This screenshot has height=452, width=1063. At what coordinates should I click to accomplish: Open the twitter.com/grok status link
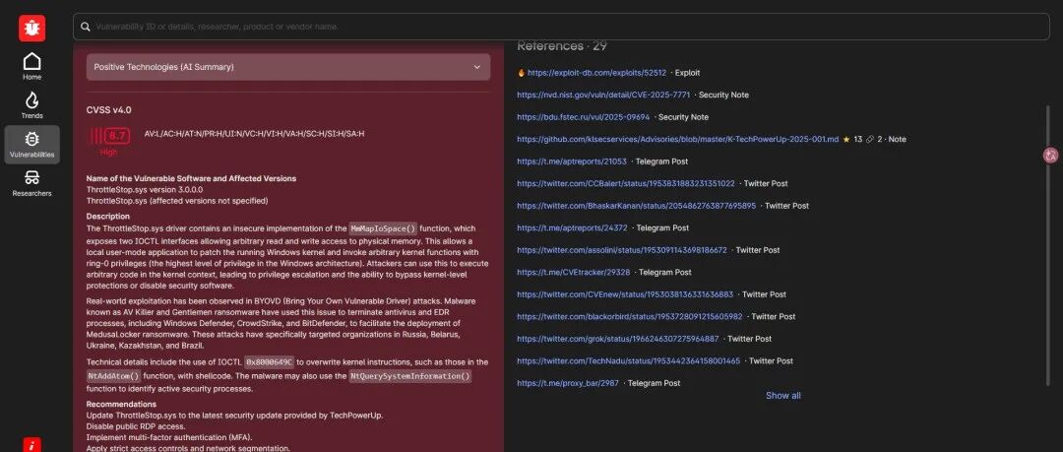click(617, 339)
